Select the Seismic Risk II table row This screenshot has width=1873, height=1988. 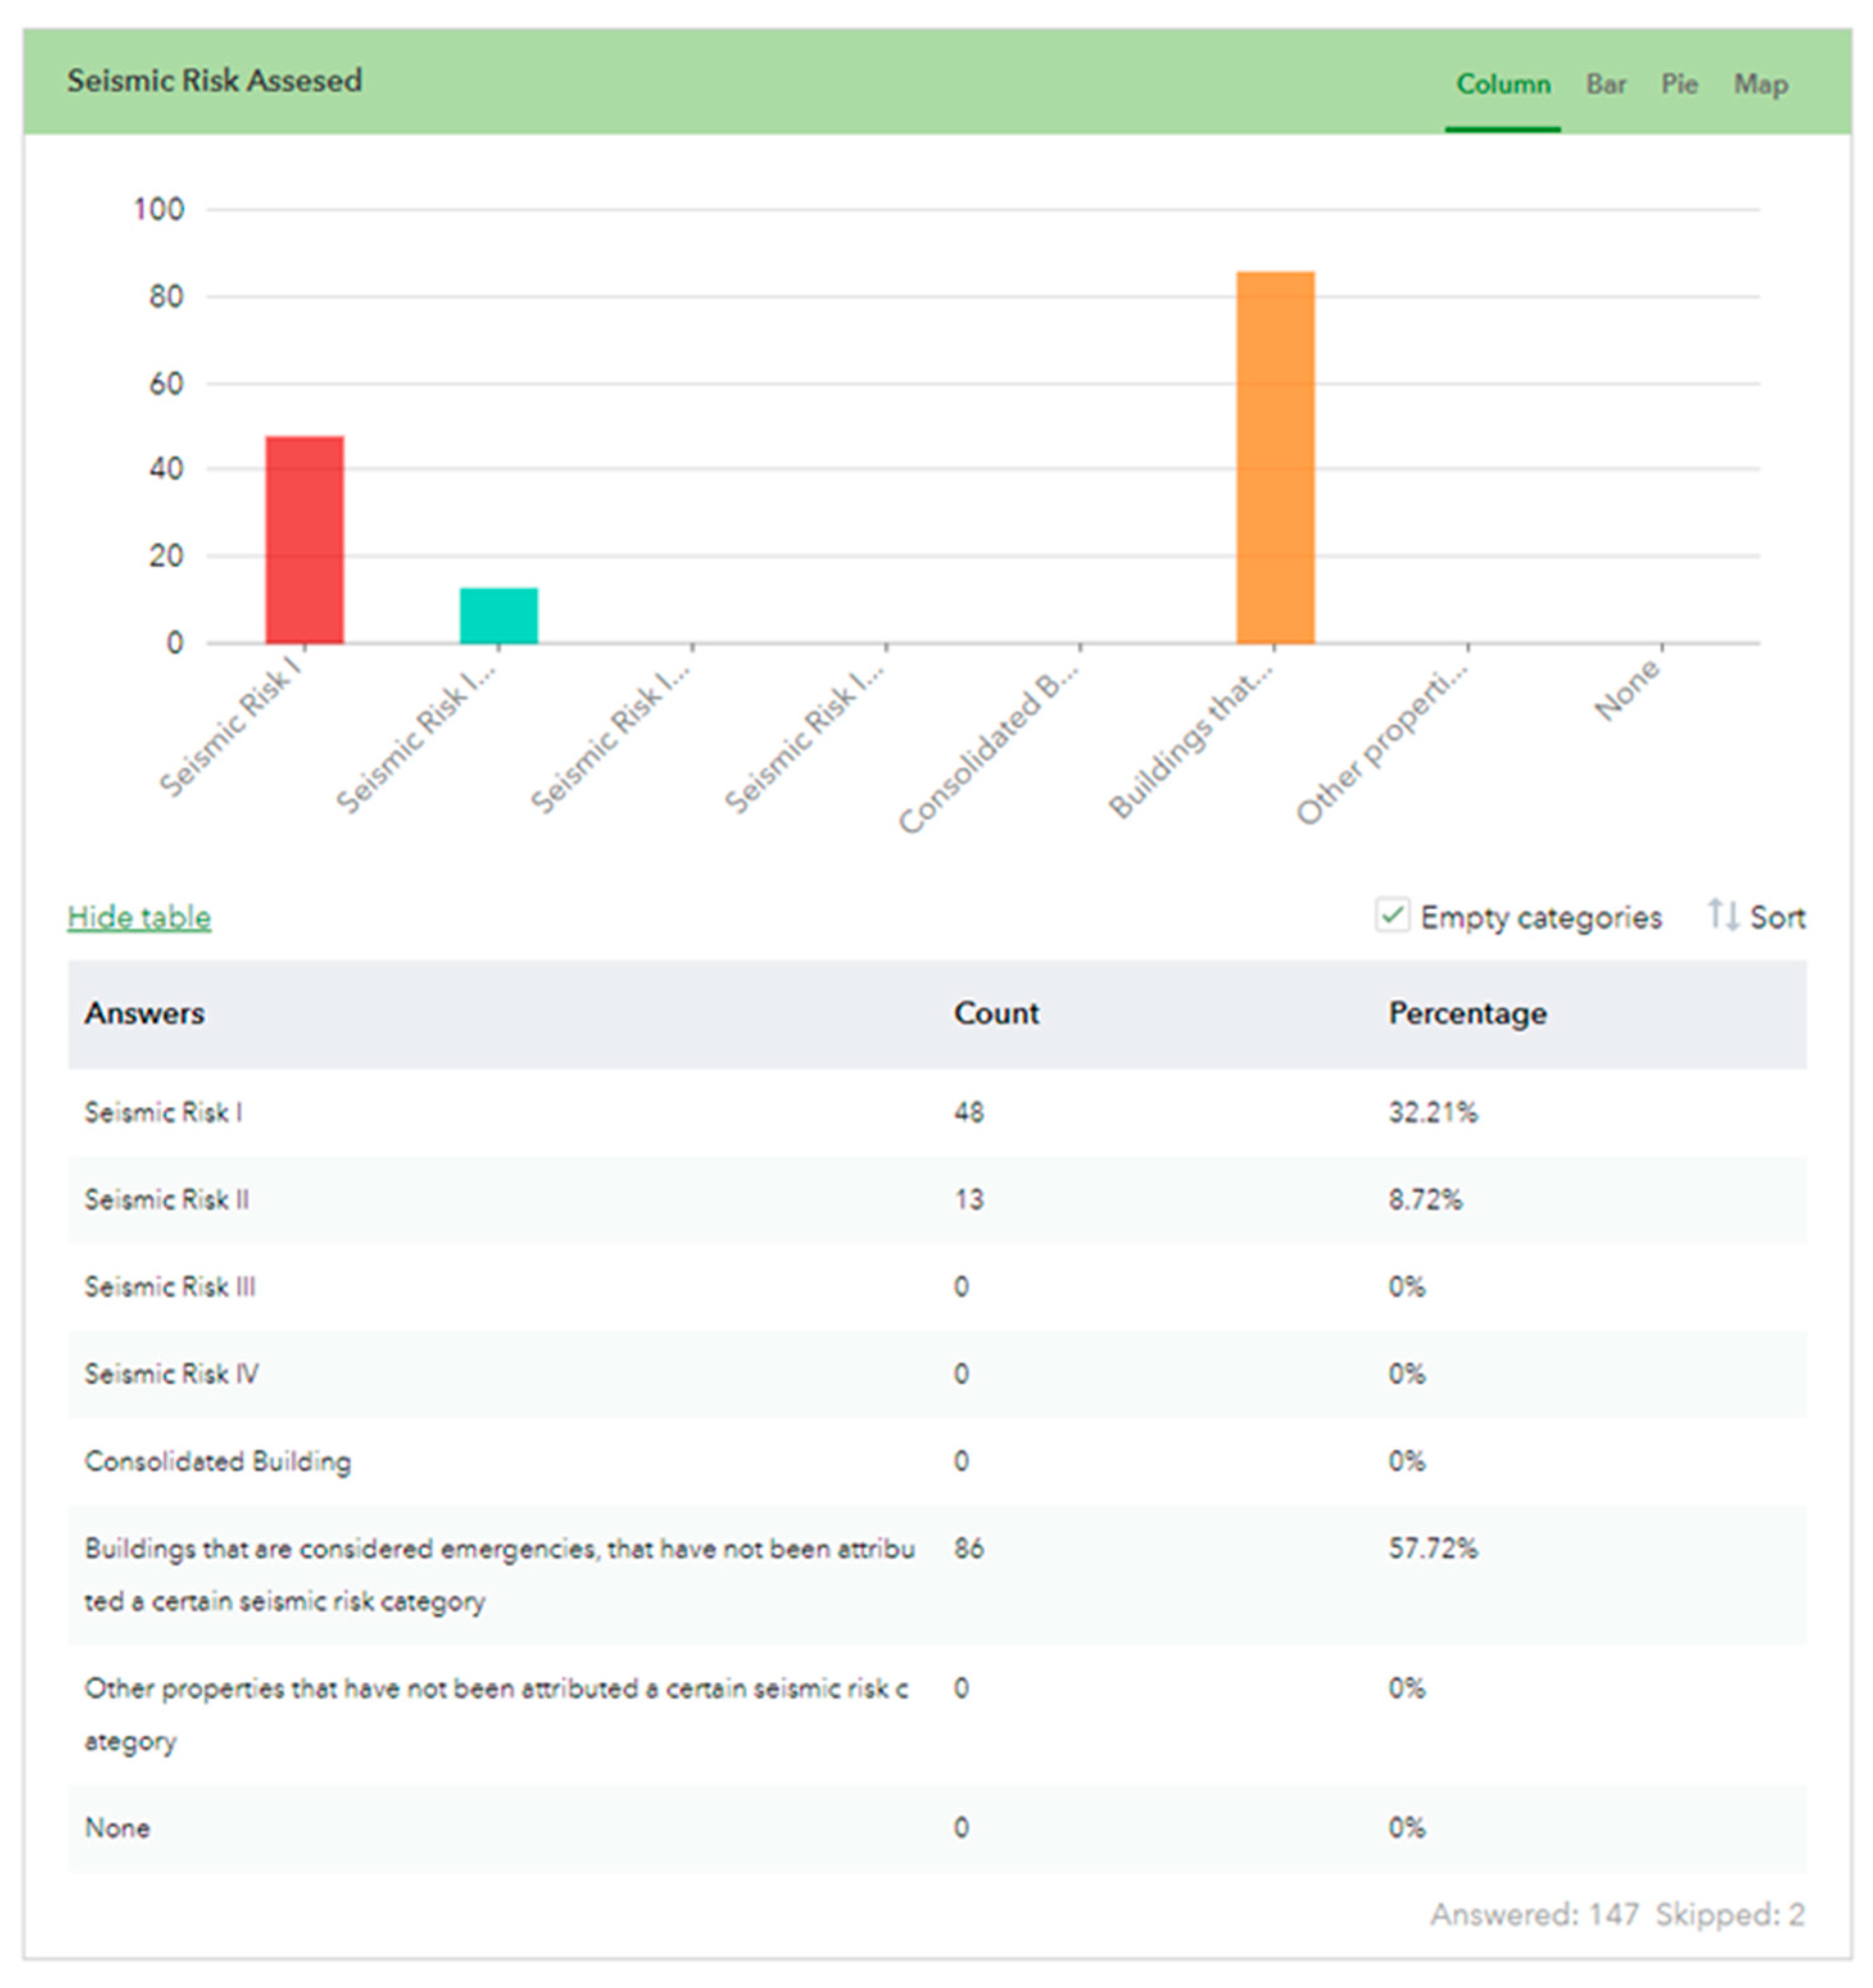tap(166, 1199)
